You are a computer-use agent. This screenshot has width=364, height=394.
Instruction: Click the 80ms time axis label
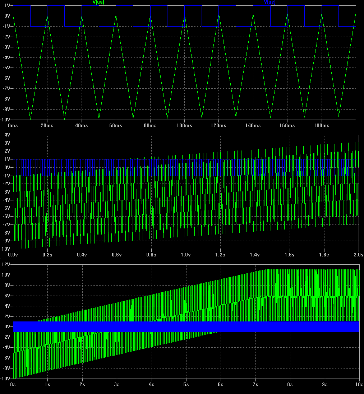pyautogui.click(x=150, y=125)
